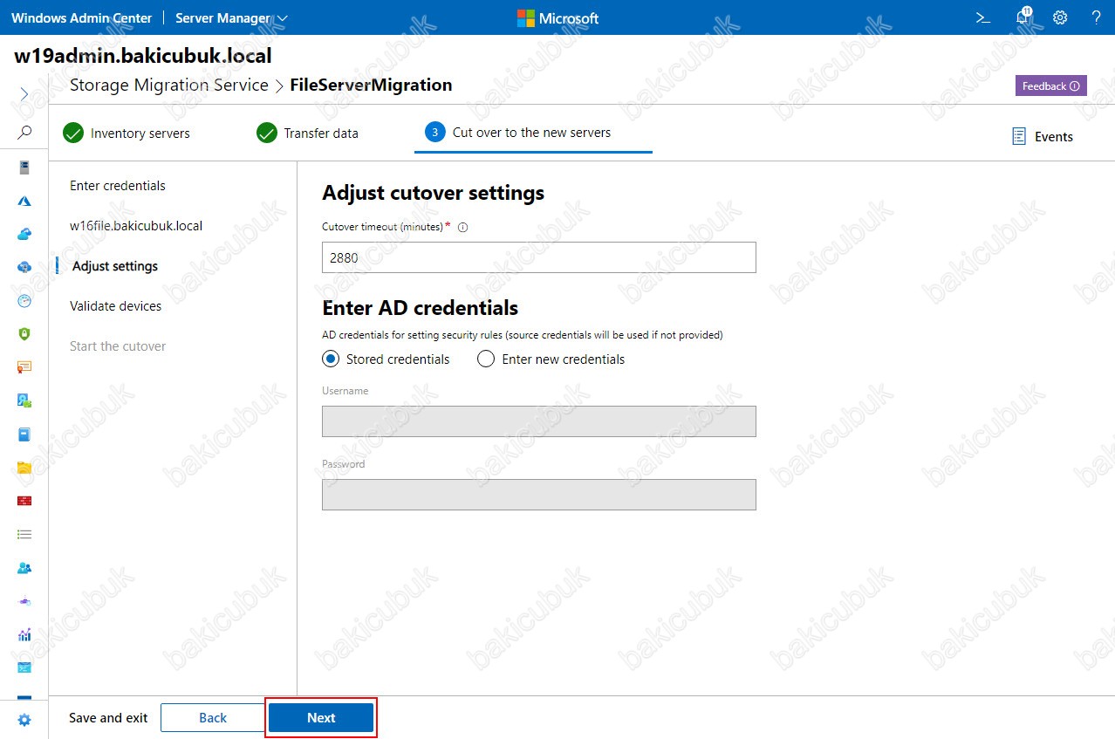Click the Microsoft logo in header
1115x739 pixels.
(x=557, y=17)
